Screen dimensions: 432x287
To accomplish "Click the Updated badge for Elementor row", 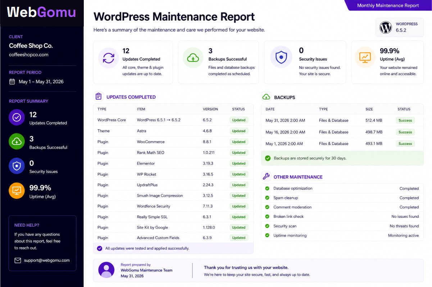I will (x=238, y=163).
